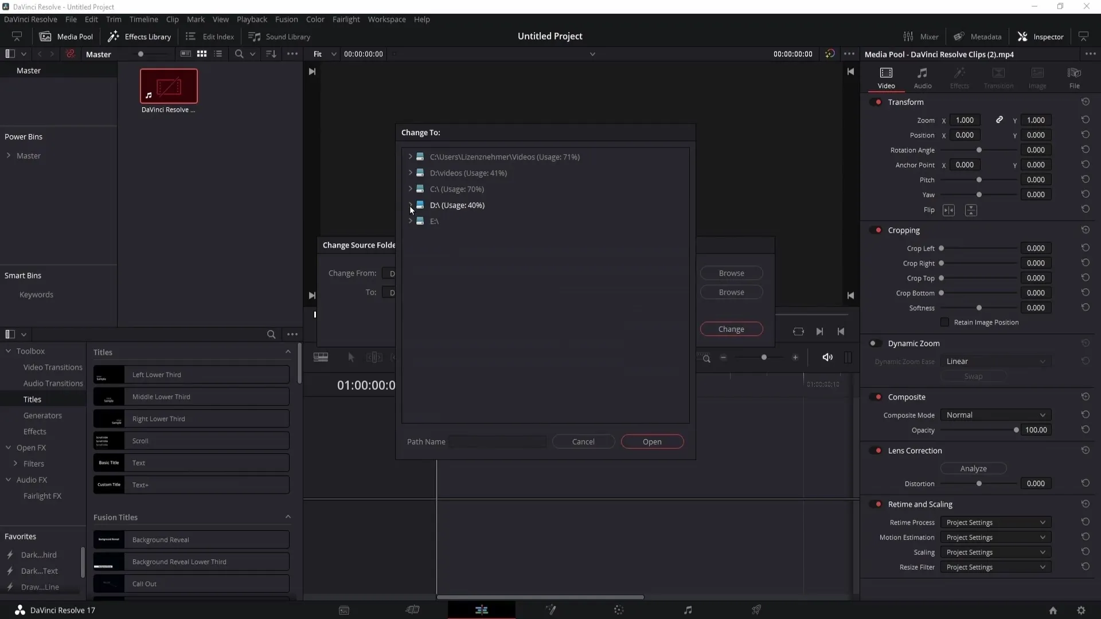The width and height of the screenshot is (1101, 619).
Task: Click the Fusion menu item
Action: 287,19
